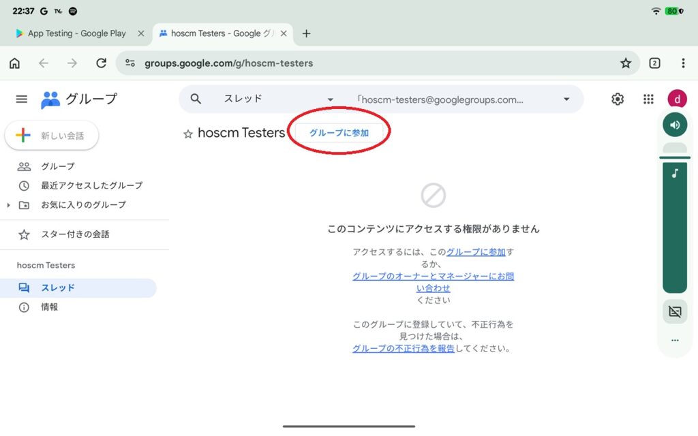The height and width of the screenshot is (436, 698).
Task: Switch to the App Testing tab
Action: click(x=75, y=33)
